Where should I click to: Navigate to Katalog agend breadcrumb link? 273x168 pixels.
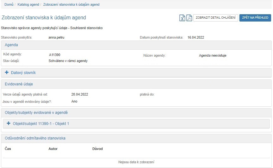(28, 4)
